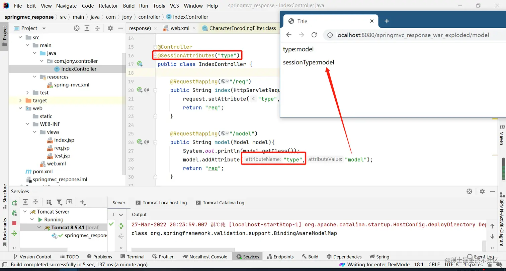The width and height of the screenshot is (506, 271).
Task: Open the Project panel gear options
Action: click(110, 28)
